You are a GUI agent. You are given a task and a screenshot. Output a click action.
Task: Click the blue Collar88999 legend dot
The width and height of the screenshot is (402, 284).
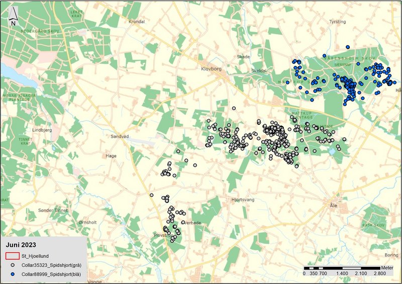coord(12,273)
